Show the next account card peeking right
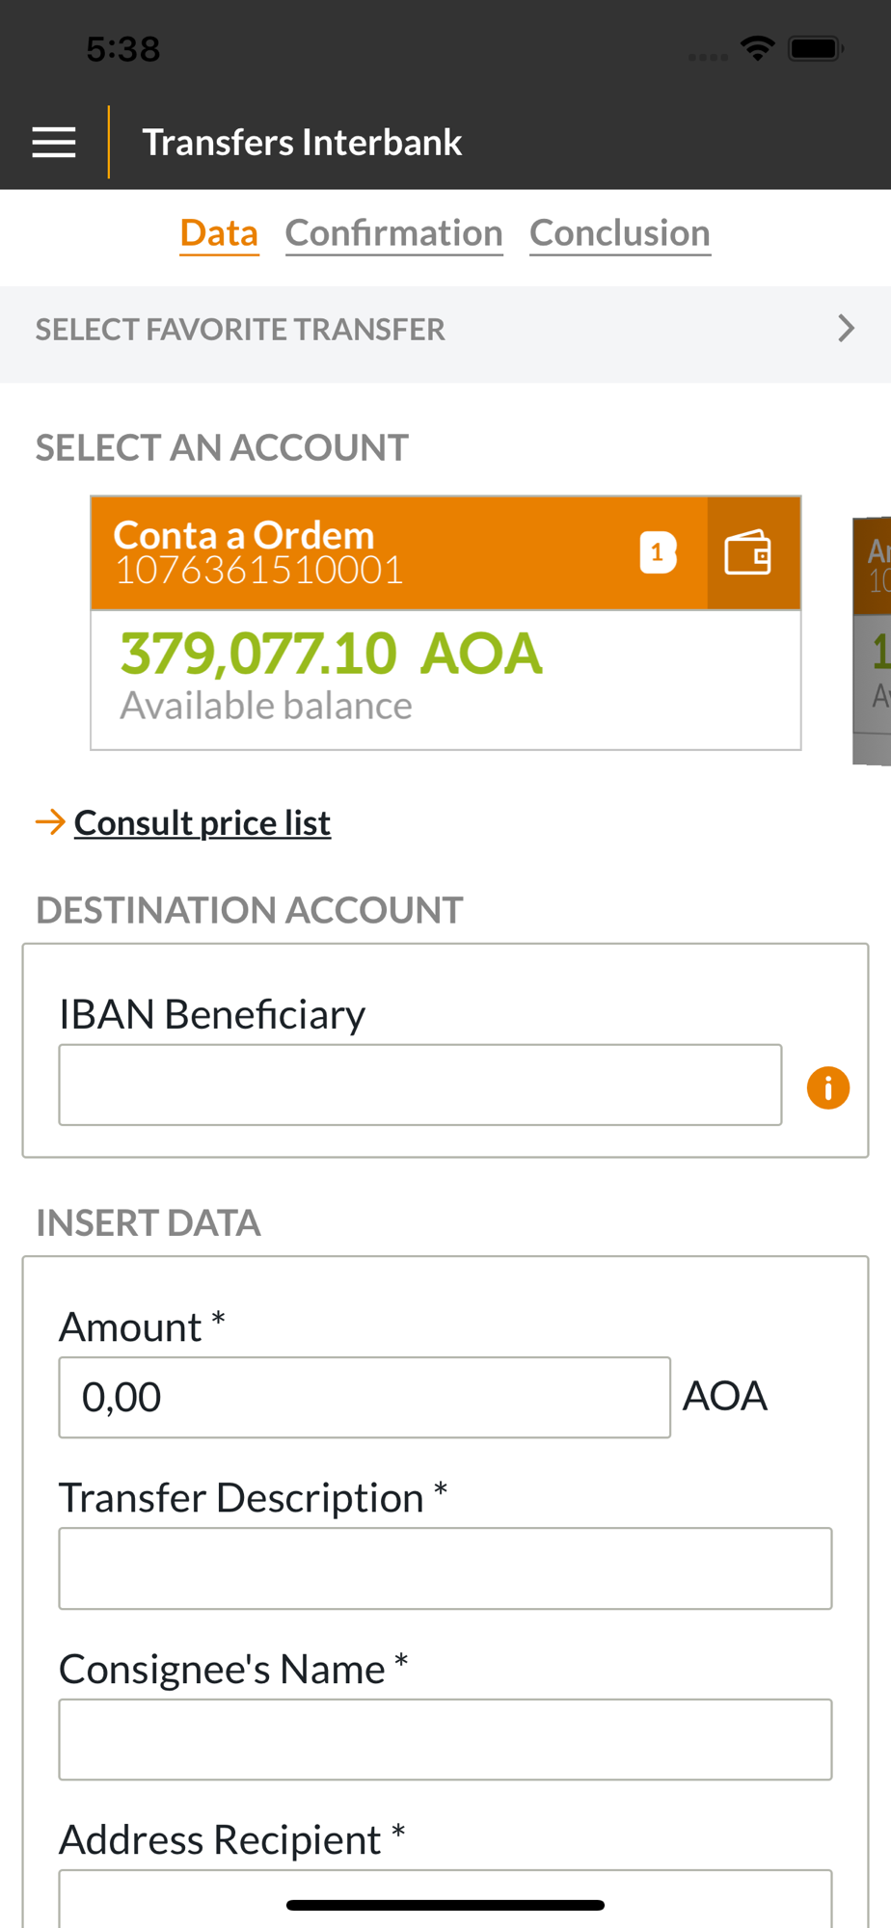This screenshot has width=891, height=1928. point(872,641)
